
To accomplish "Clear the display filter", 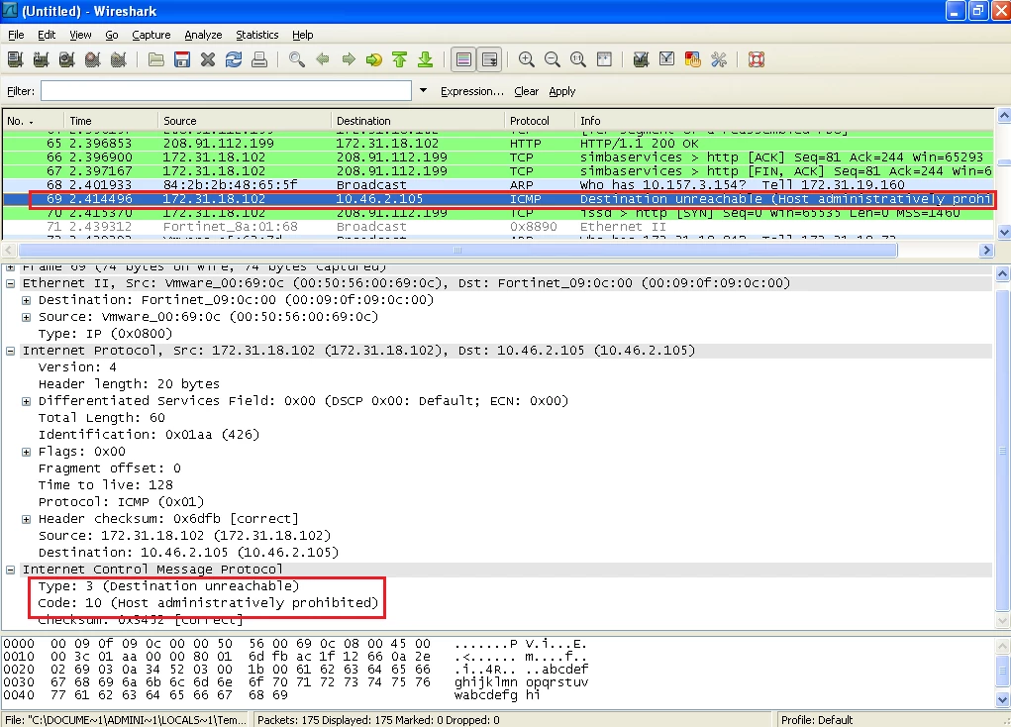I will pos(526,91).
